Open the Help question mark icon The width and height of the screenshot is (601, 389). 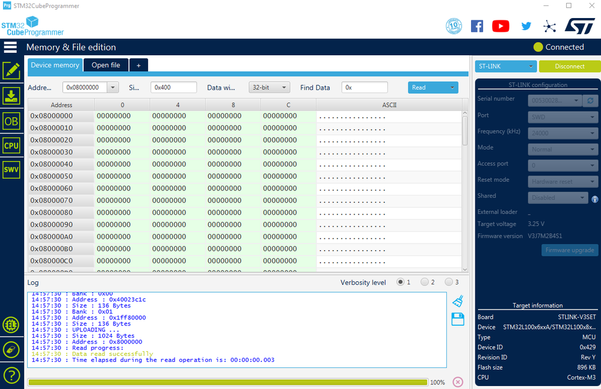pos(11,376)
